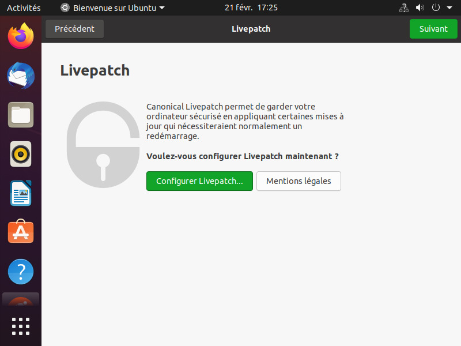Launch Rhythmbox music player
This screenshot has width=461, height=346.
21,154
